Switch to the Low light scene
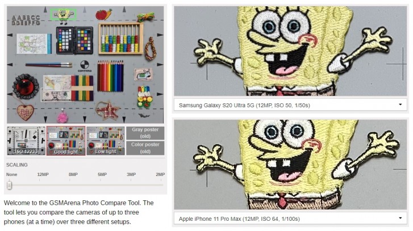 (x=106, y=141)
